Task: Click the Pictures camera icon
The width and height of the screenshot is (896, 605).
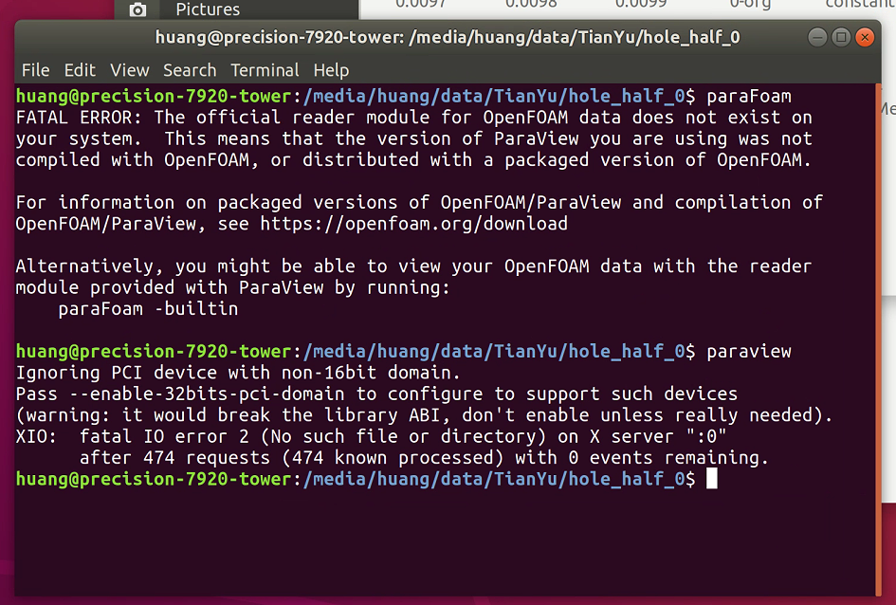Action: point(138,9)
